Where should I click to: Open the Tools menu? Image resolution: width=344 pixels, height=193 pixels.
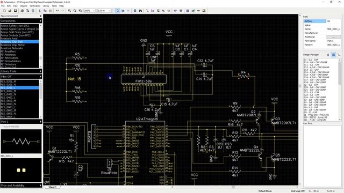pos(54,6)
